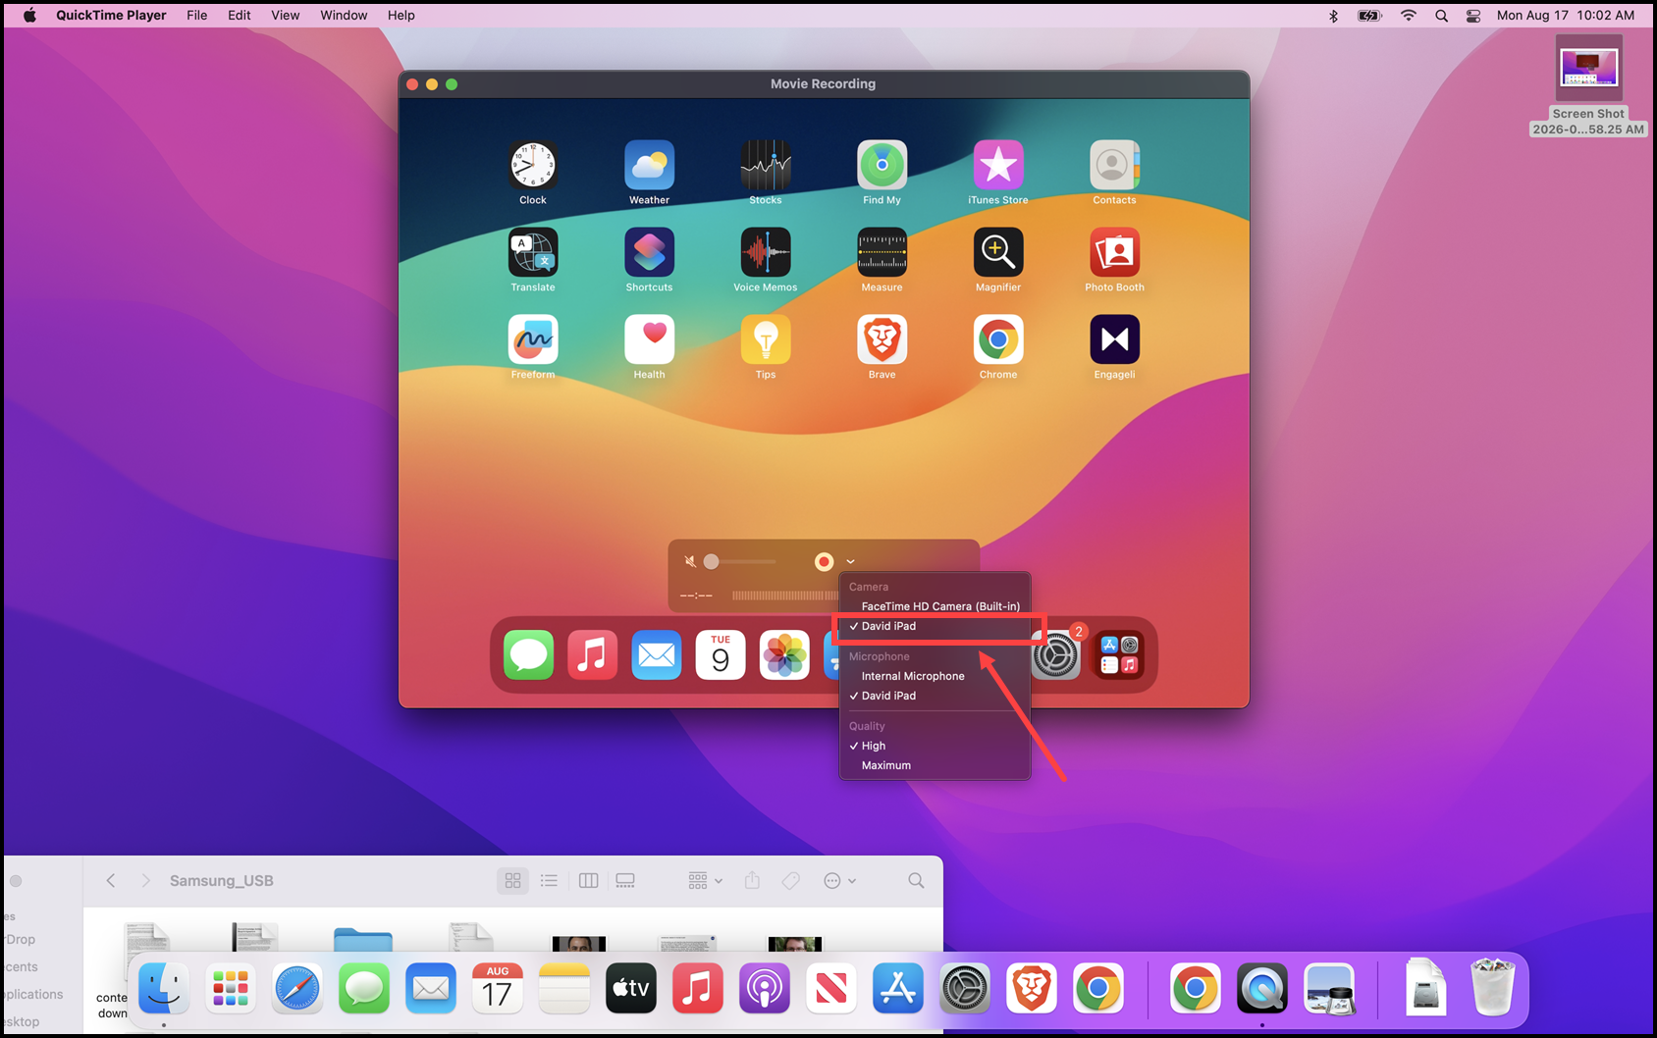Open Finder from the Mac Dock
The height and width of the screenshot is (1038, 1657).
[164, 988]
